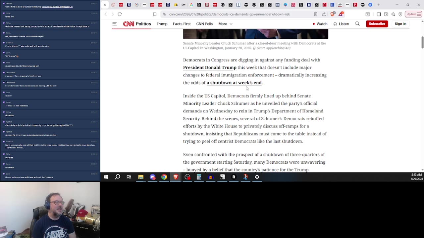
Task: Switch to the AP news tab
Action: point(340,5)
